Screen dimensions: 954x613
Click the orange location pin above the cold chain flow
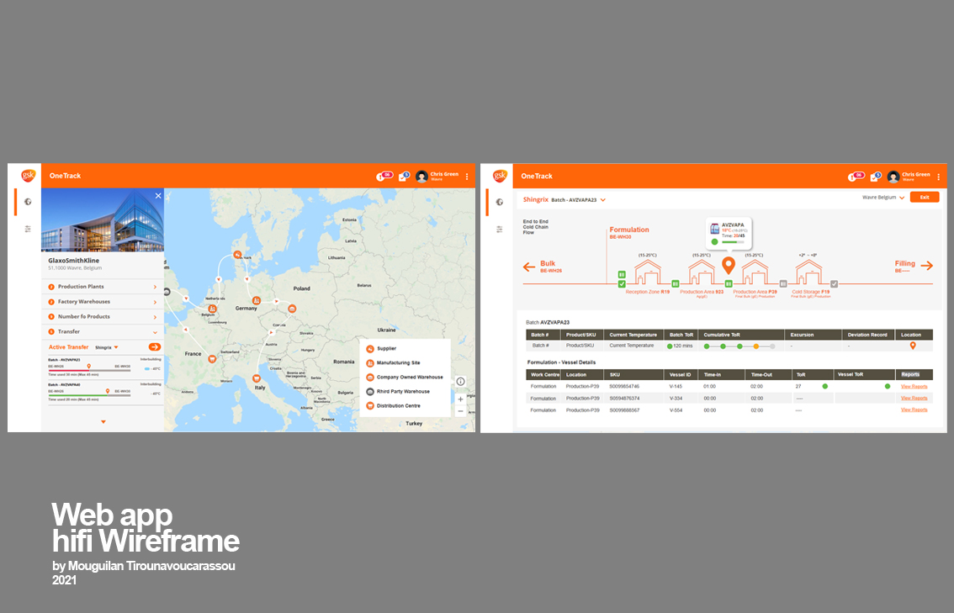pyautogui.click(x=729, y=266)
